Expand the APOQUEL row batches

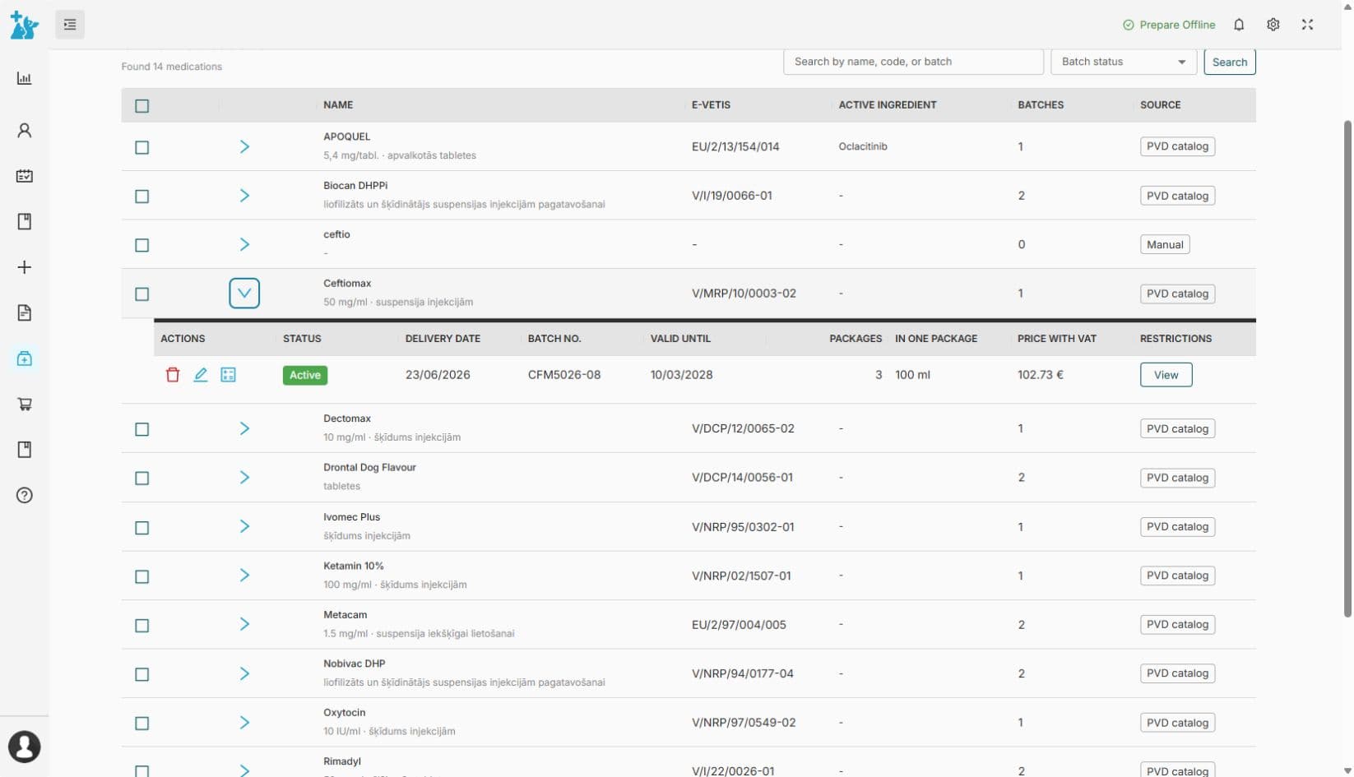click(x=244, y=146)
